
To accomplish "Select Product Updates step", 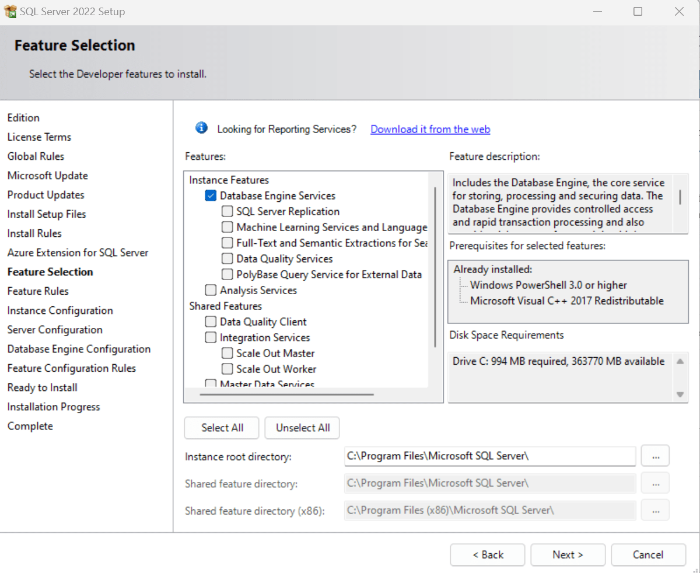I will pos(45,195).
